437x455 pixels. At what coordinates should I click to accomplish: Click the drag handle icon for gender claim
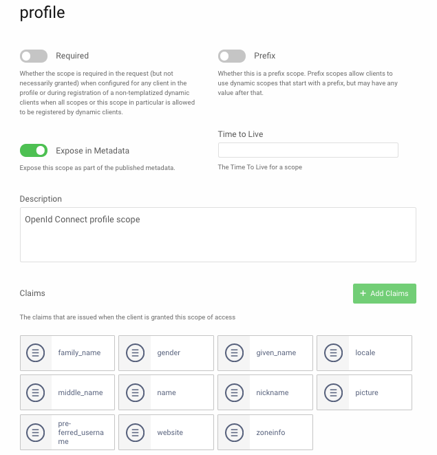pyautogui.click(x=135, y=352)
